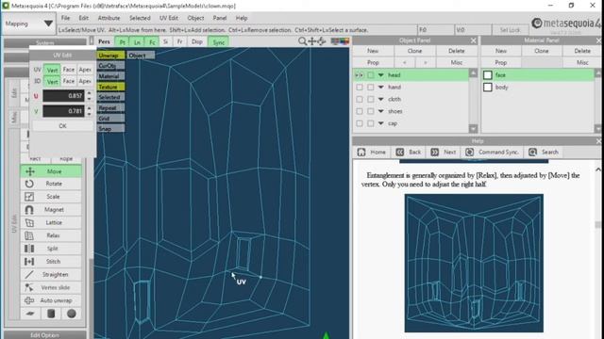Screen dimensions: 604x339
Task: Select the Relax tool icon
Action: [x=29, y=235]
